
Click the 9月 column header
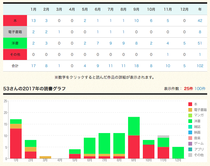click(x=136, y=9)
